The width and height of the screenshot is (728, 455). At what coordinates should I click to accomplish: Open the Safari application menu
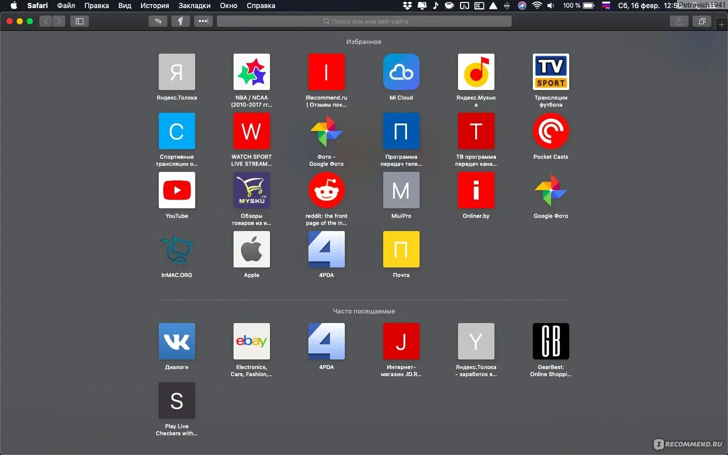37,6
